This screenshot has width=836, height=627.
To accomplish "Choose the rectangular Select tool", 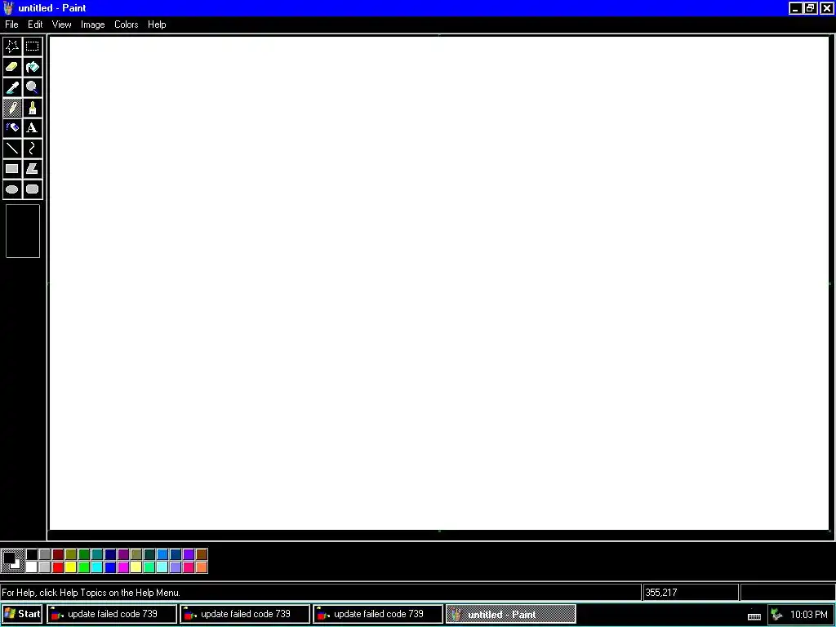I will (33, 47).
